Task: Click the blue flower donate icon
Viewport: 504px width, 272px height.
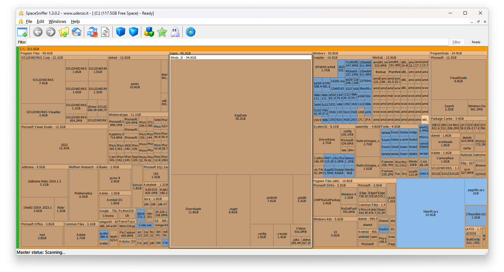Action: coord(190,32)
